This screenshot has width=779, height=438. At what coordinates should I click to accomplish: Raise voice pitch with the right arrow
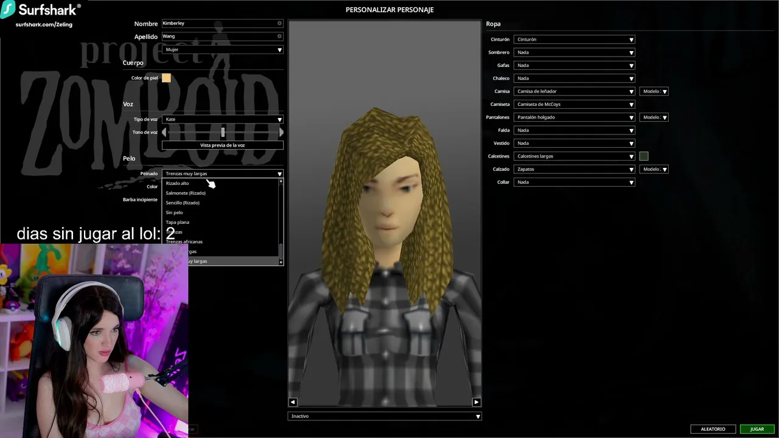click(281, 132)
